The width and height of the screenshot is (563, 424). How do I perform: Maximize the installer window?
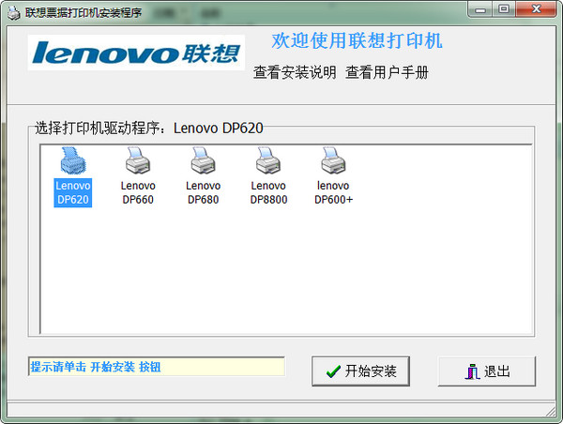[503, 9]
